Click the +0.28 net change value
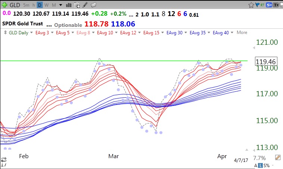Viewport: 283px width, 169px height. pos(99,14)
